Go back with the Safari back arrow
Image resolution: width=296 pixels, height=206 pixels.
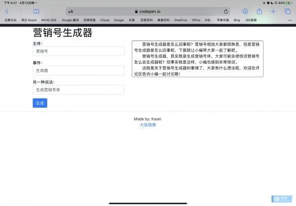coord(7,12)
